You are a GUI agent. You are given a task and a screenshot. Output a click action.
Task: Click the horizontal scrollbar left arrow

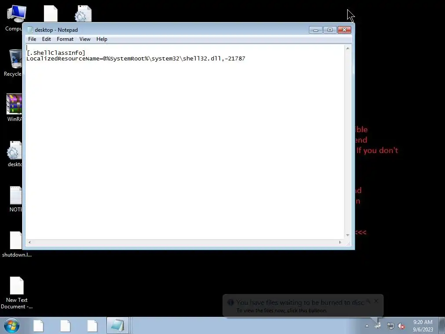click(30, 242)
